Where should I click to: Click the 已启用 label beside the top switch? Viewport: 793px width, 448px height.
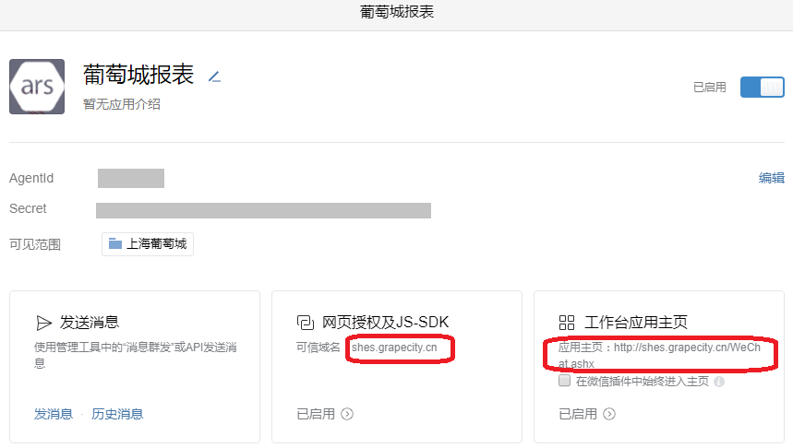point(710,88)
